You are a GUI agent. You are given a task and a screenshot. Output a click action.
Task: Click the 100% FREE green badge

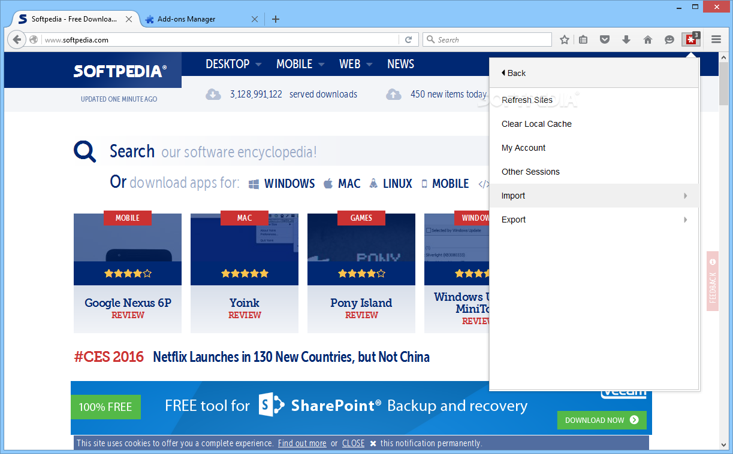(x=105, y=407)
